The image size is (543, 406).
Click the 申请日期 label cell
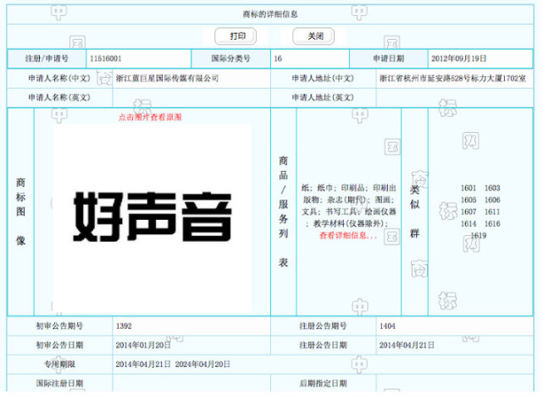coord(389,58)
